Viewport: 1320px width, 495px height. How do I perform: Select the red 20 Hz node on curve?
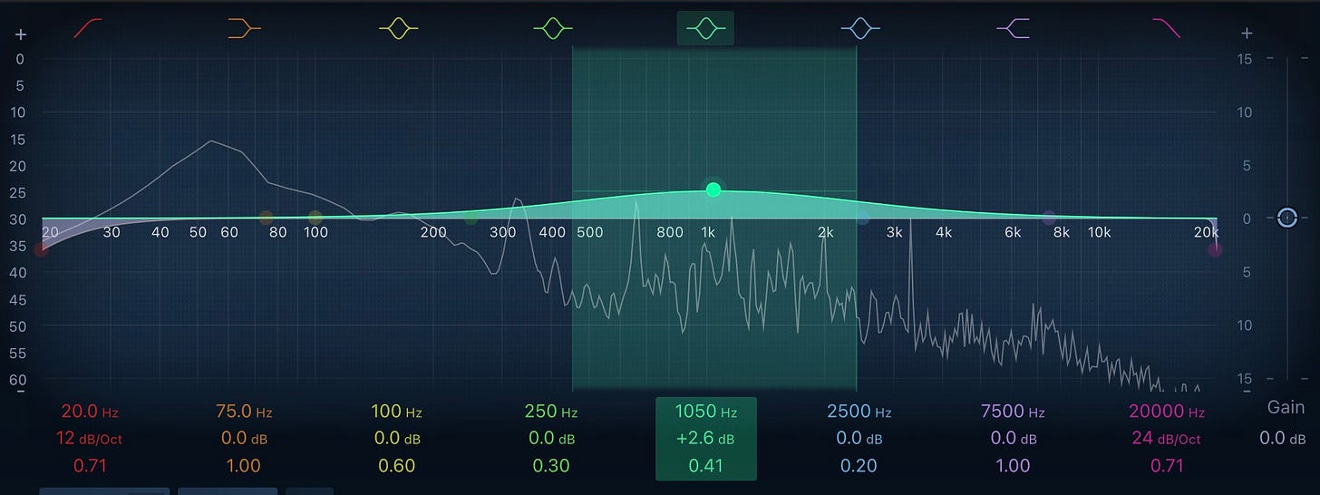40,249
